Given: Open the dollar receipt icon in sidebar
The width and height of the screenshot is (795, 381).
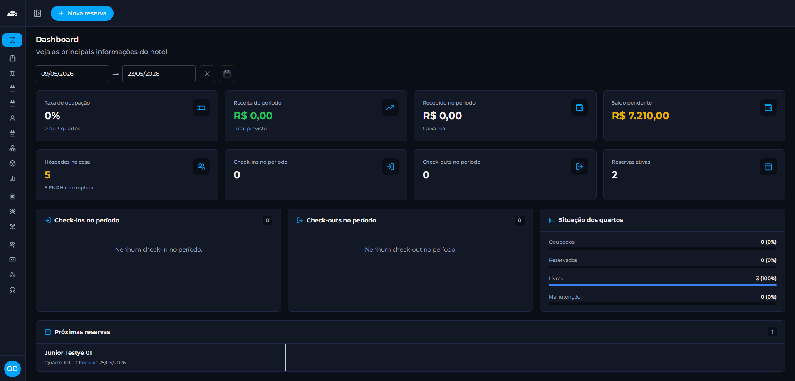Looking at the screenshot, I should [x=12, y=197].
